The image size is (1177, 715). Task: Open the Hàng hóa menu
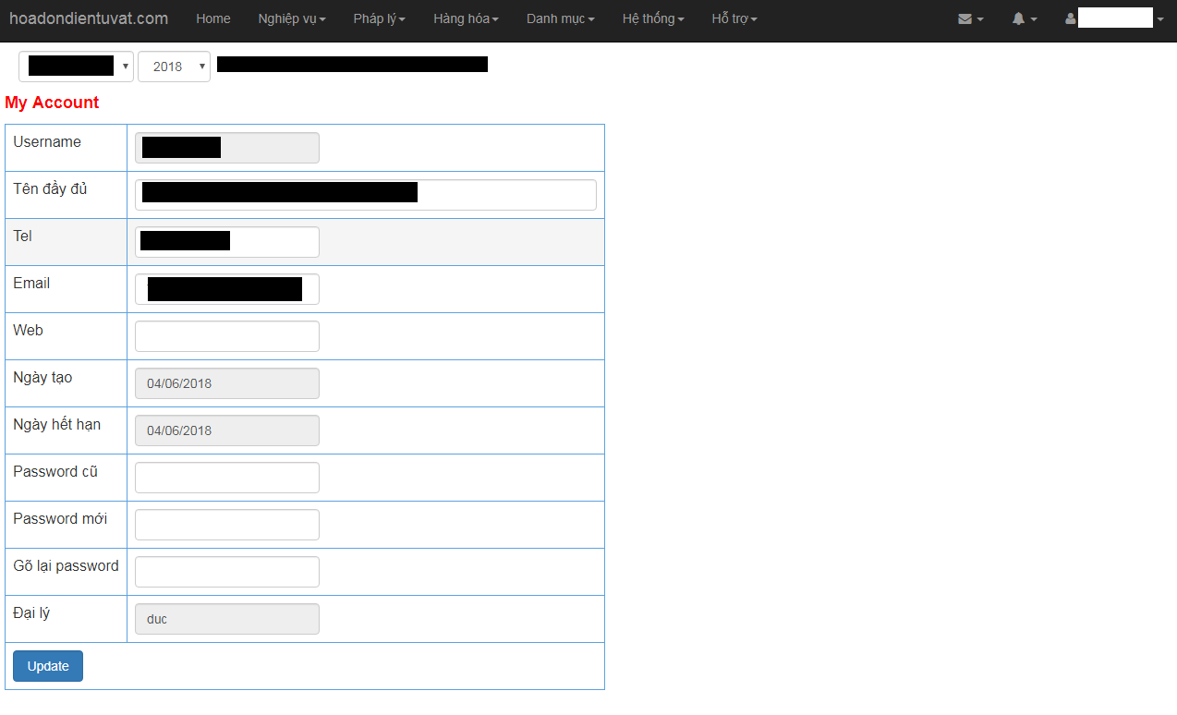(x=467, y=18)
